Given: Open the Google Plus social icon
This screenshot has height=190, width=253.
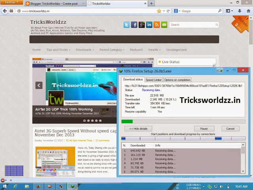Looking at the screenshot, I should point(142,25).
